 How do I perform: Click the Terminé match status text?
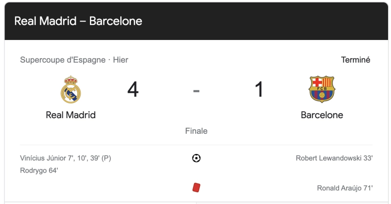pos(356,60)
